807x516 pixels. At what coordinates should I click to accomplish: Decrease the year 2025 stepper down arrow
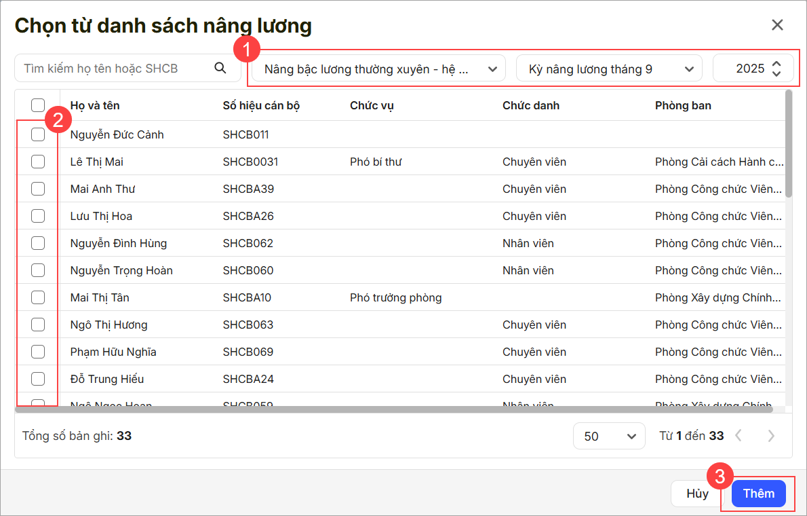click(776, 73)
